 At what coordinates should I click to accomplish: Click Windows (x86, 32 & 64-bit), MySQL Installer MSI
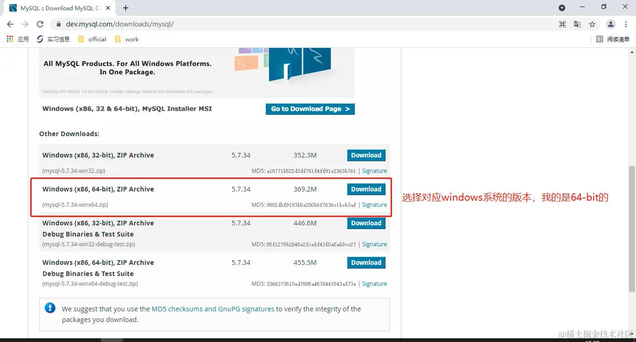click(x=127, y=109)
